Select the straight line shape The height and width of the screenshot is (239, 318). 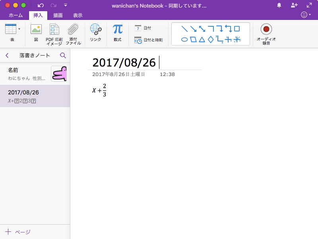coord(184,29)
